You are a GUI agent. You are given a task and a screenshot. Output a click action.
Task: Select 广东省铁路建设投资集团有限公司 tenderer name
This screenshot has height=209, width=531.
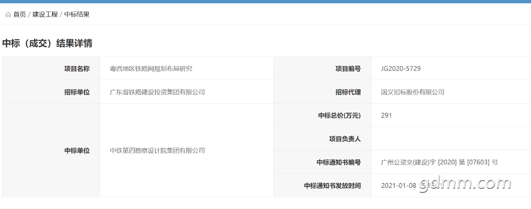(157, 92)
